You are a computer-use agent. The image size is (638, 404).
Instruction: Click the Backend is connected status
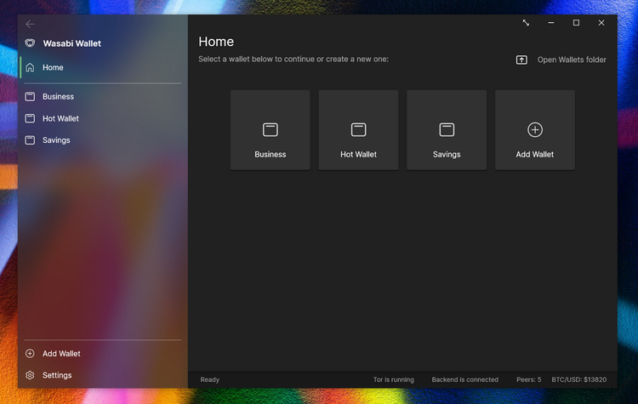464,379
